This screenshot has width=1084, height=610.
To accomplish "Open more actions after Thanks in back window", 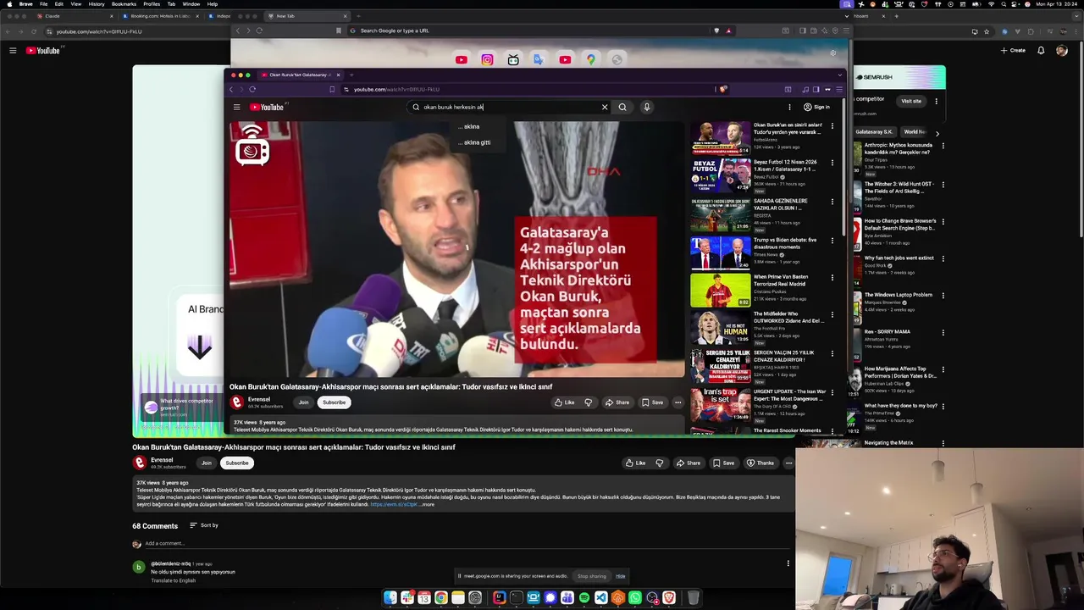I will pos(788,463).
